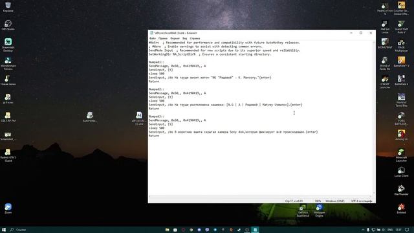
Task: Open the Справка menu in Notepad
Action: click(x=195, y=38)
